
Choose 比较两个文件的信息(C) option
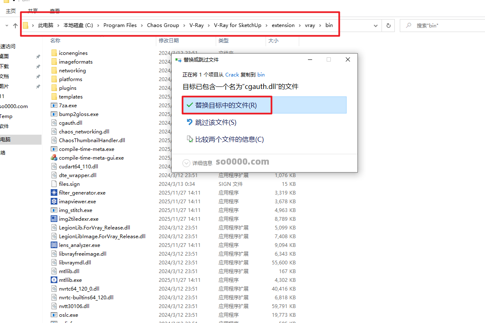point(229,139)
